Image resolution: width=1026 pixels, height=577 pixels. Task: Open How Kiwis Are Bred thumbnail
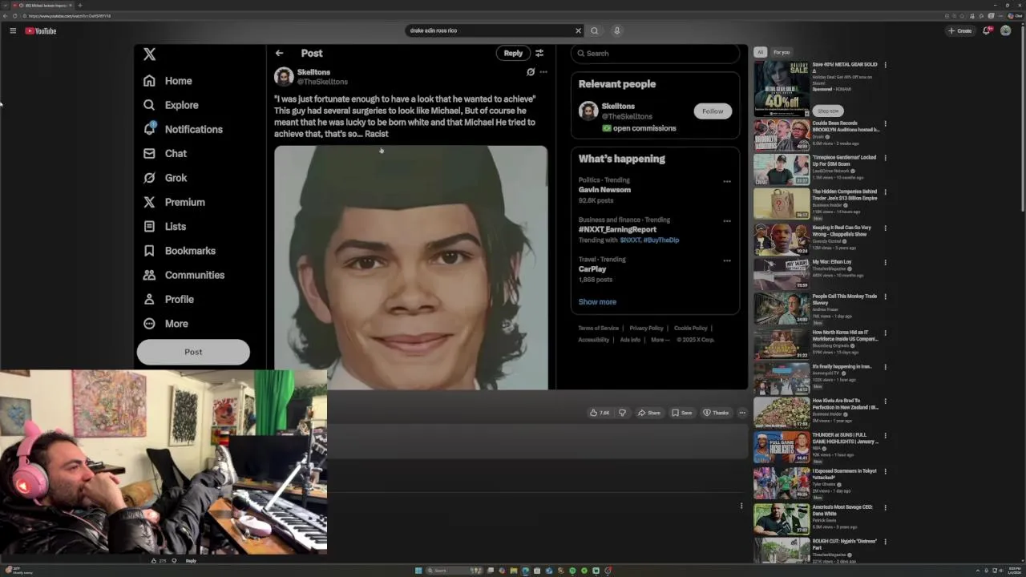pyautogui.click(x=782, y=413)
